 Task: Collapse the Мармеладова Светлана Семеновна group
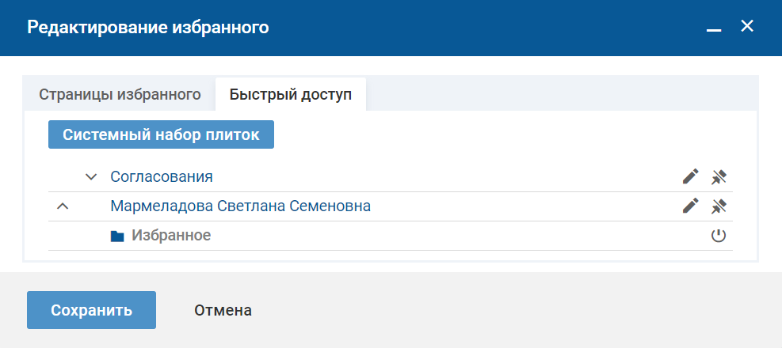click(63, 206)
